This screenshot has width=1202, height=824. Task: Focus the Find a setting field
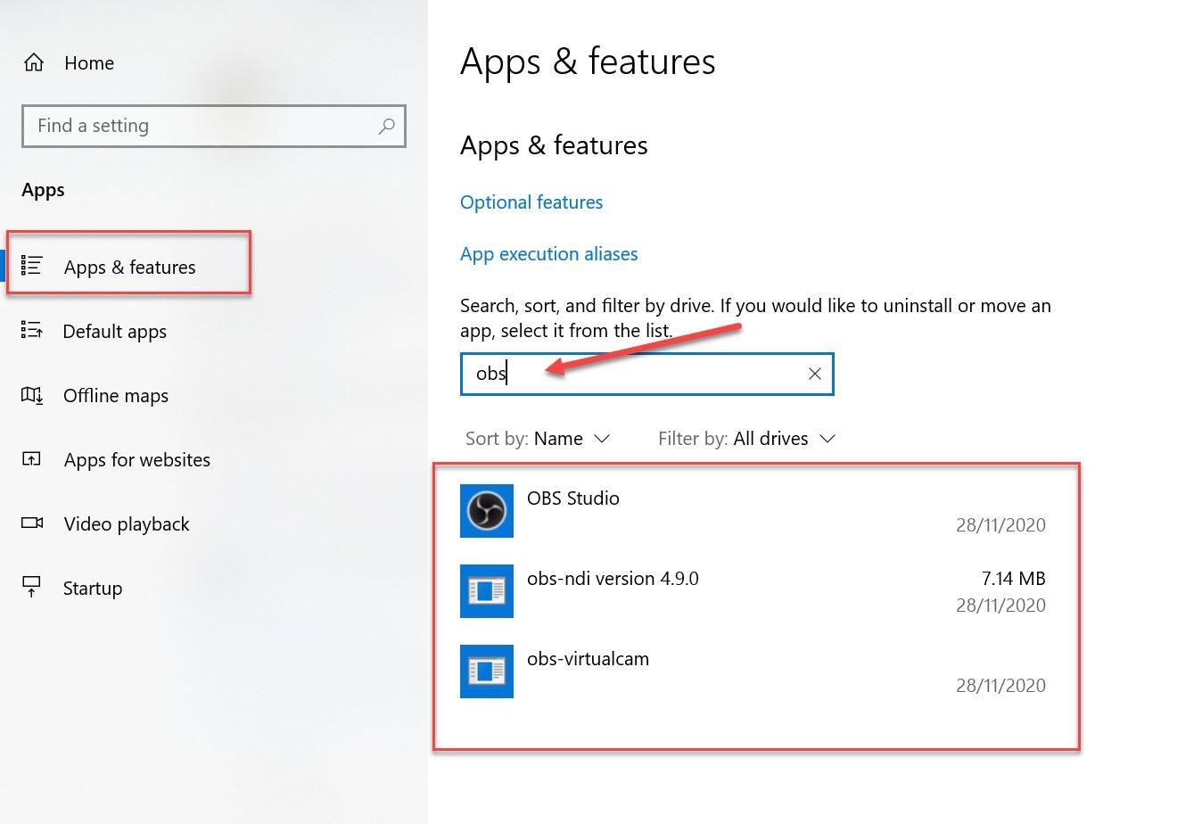coord(214,126)
